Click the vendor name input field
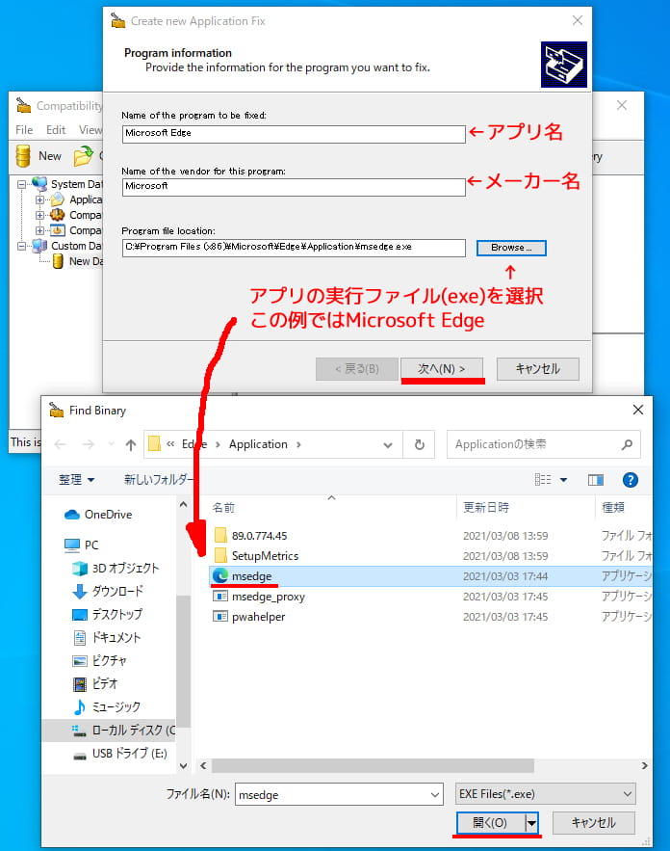Screen dimensions: 670x851 294,187
